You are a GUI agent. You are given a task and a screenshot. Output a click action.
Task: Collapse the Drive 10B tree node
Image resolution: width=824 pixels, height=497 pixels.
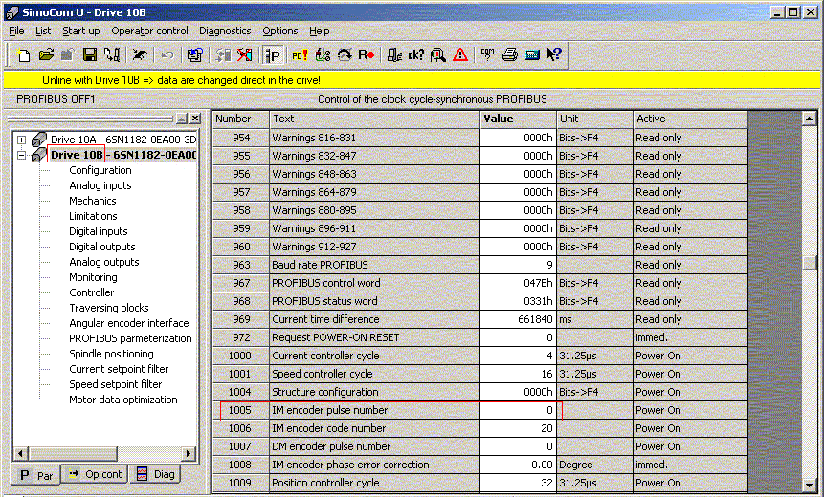[22, 155]
